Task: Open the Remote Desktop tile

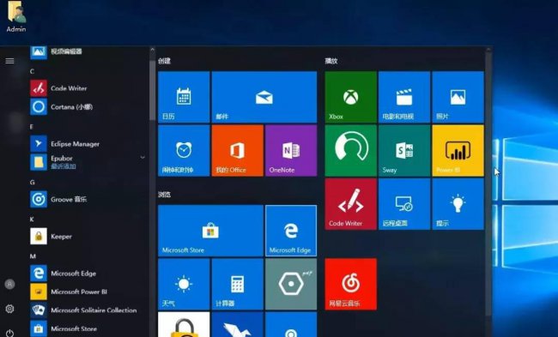Action: (404, 204)
